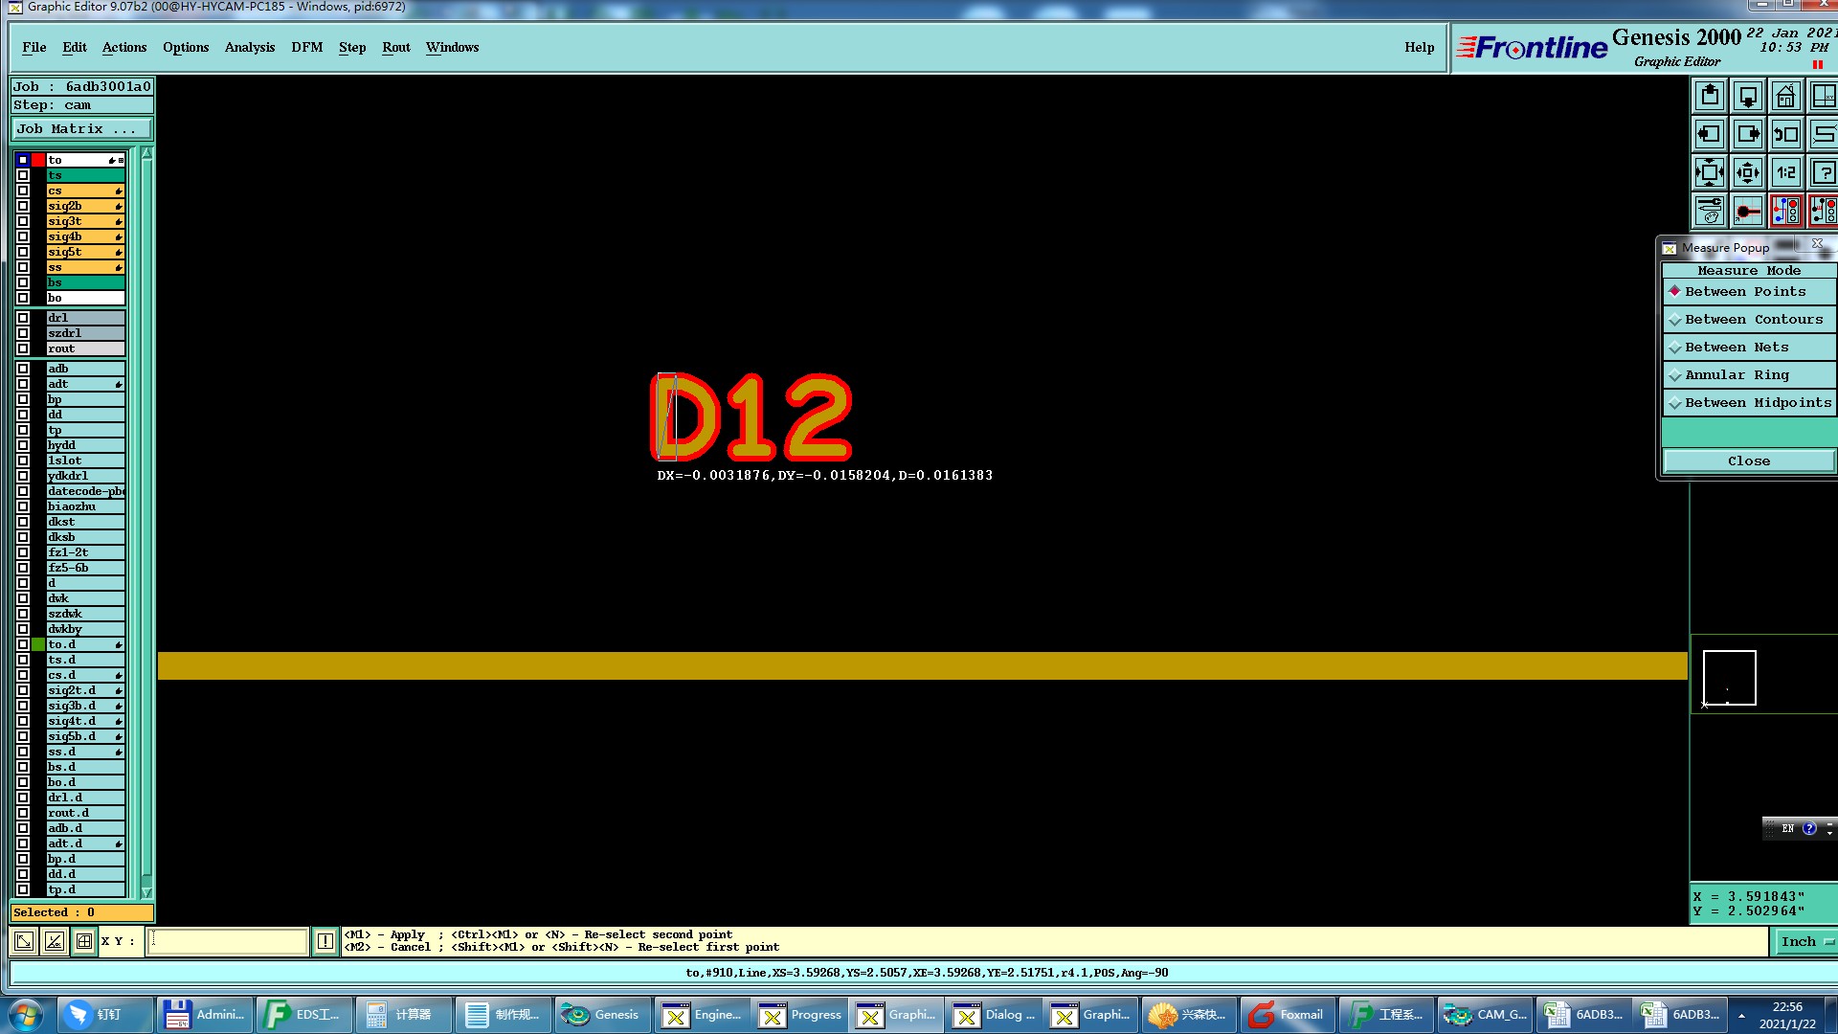Click the red color swatch of layer to
The height and width of the screenshot is (1034, 1838).
click(x=38, y=160)
